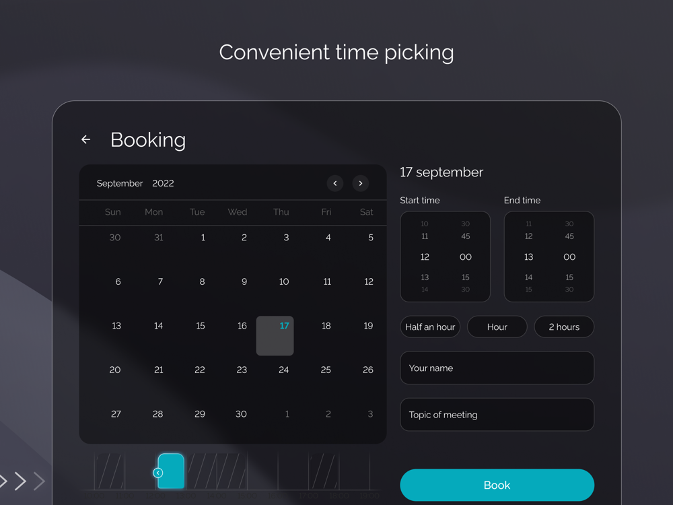Screen dimensions: 673x505
Task: Click the September month label
Action: click(120, 183)
